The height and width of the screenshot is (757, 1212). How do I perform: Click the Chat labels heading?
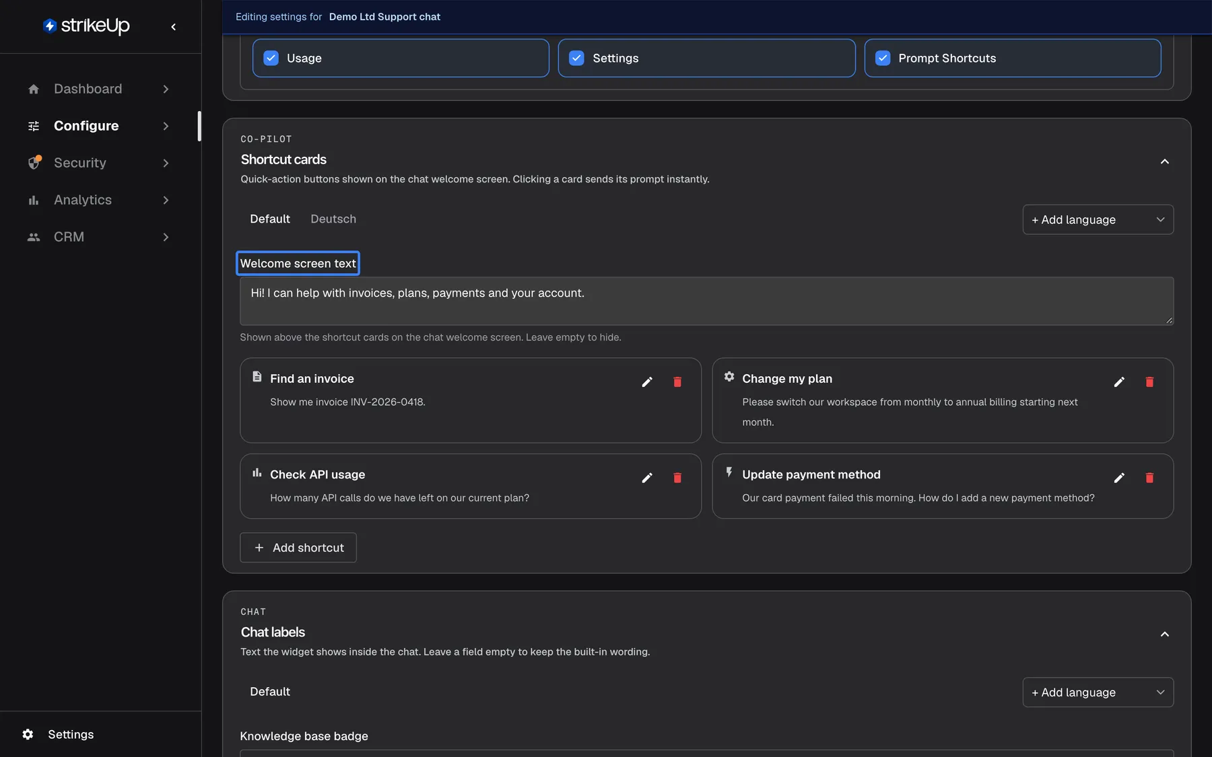coord(273,633)
